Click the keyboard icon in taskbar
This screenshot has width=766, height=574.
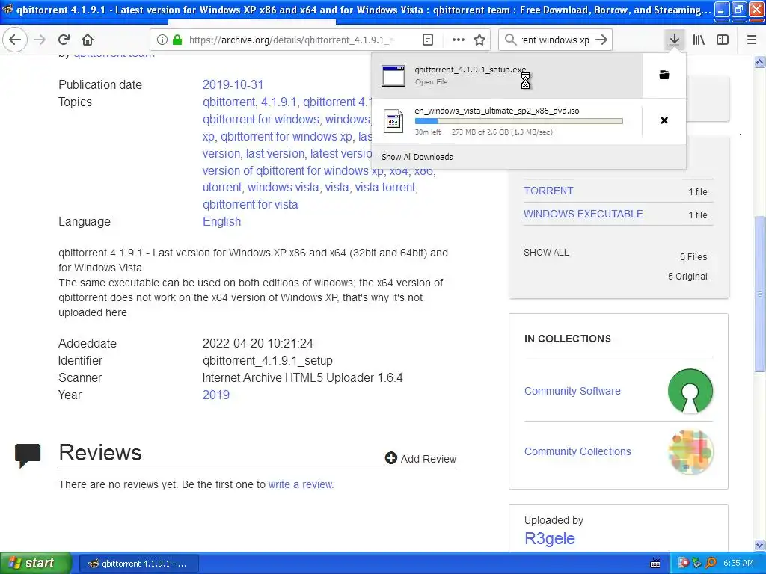[655, 564]
